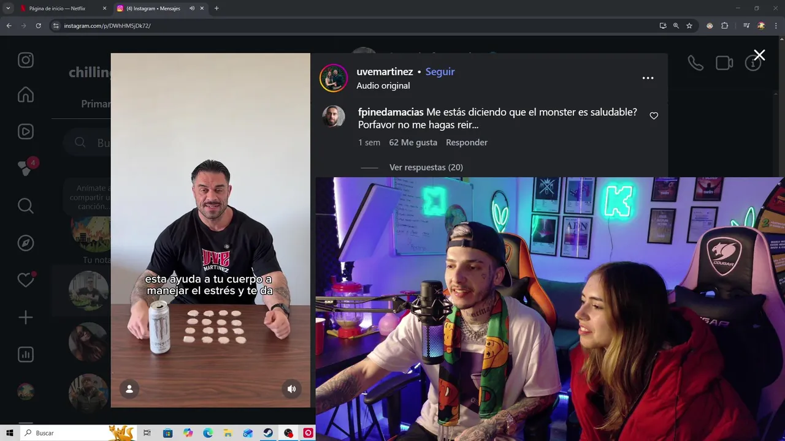Expand Ver respuestas (20) replies
The height and width of the screenshot is (441, 785).
pyautogui.click(x=426, y=167)
